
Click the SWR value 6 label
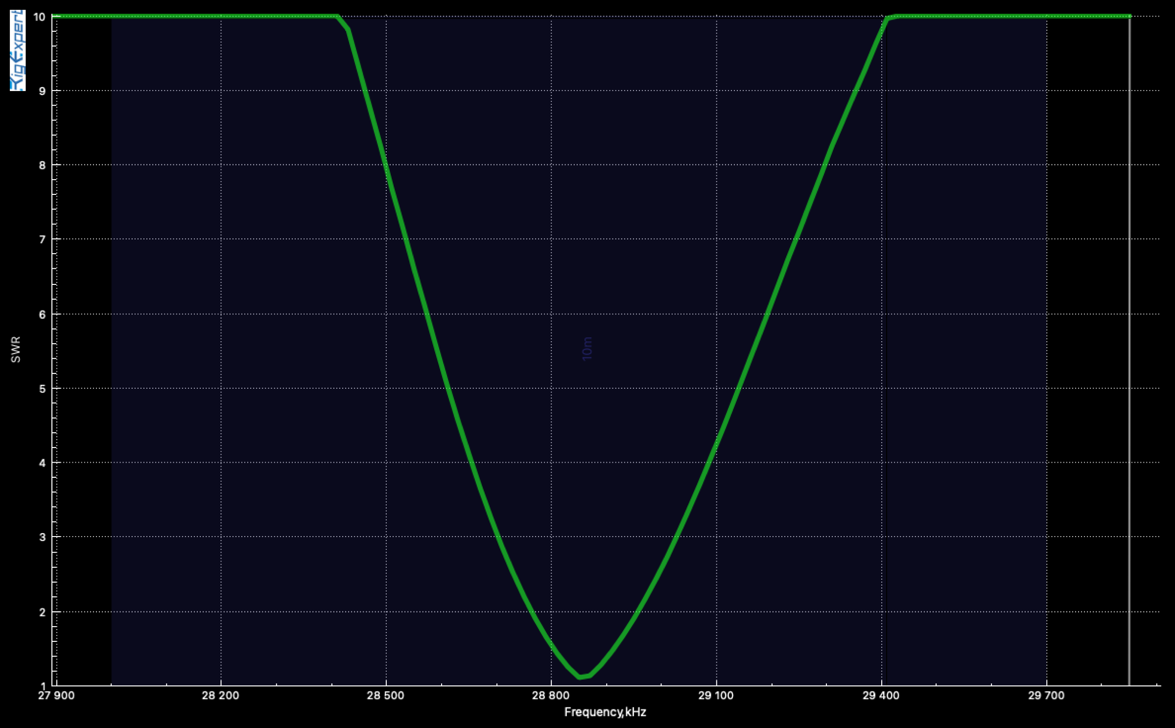pos(42,315)
